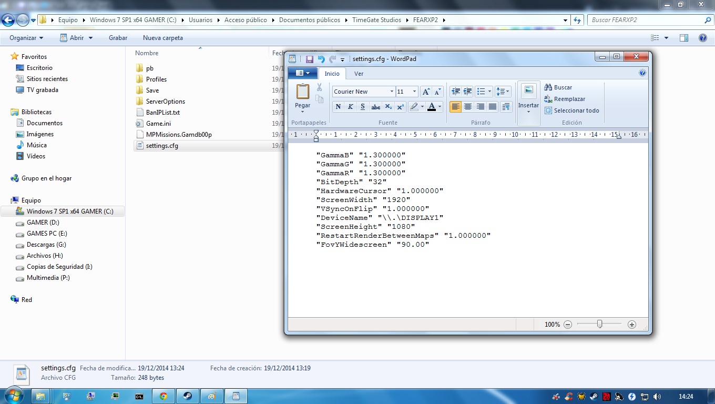
Task: Click Seleccionar todo in the ribbon
Action: [572, 110]
